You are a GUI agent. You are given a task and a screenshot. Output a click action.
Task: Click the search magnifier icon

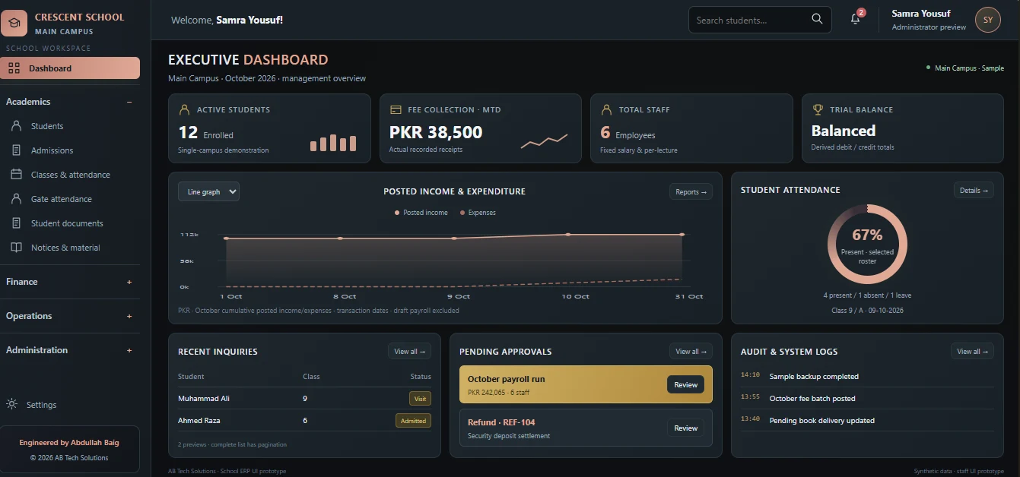click(817, 19)
